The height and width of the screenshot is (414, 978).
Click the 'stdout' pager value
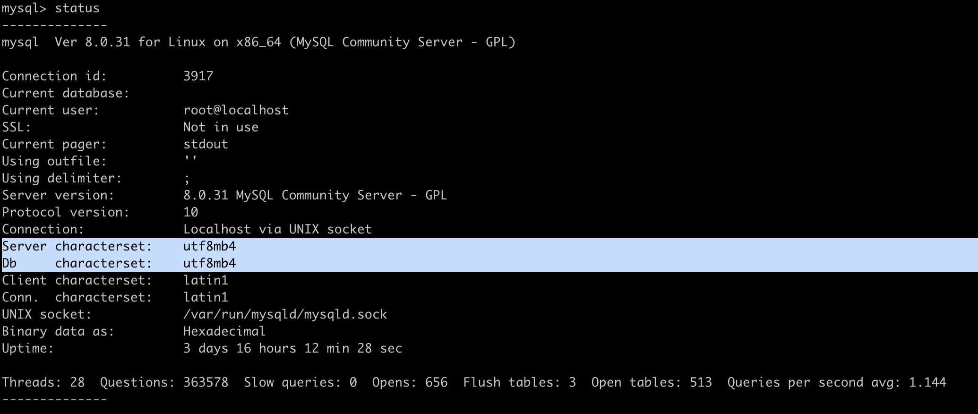[x=206, y=144]
